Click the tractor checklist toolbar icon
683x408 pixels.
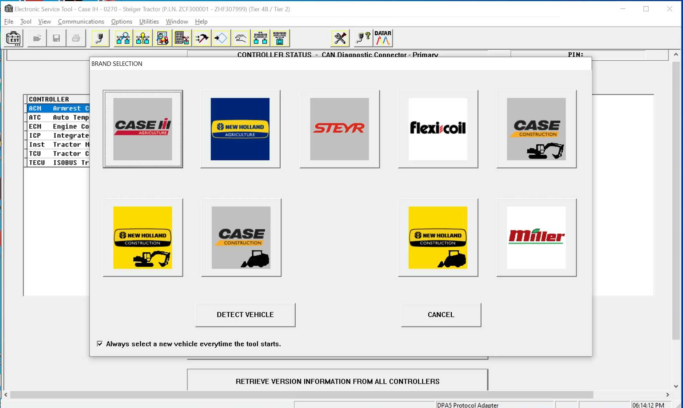(x=162, y=38)
